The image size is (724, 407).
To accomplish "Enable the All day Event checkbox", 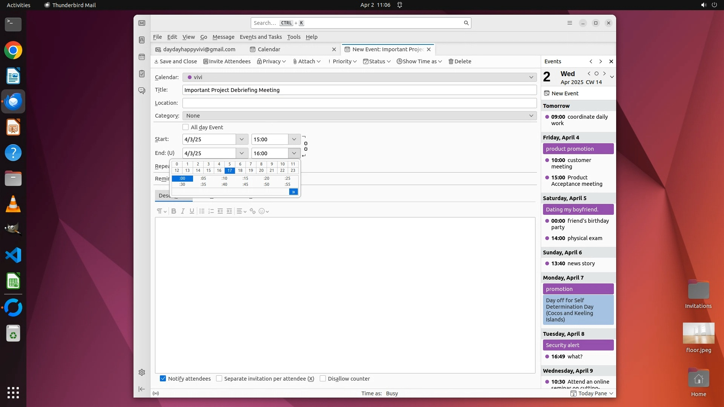I will coord(186,127).
